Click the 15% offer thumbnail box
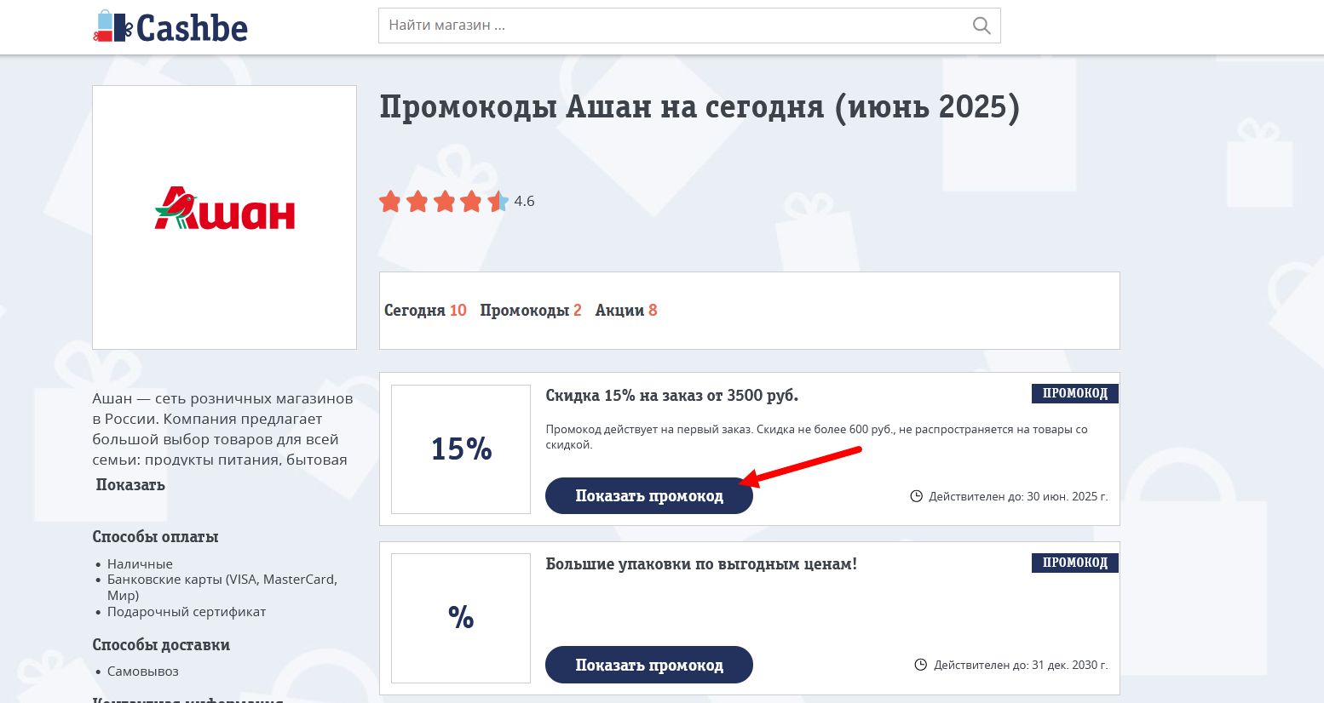The image size is (1324, 703). click(461, 449)
